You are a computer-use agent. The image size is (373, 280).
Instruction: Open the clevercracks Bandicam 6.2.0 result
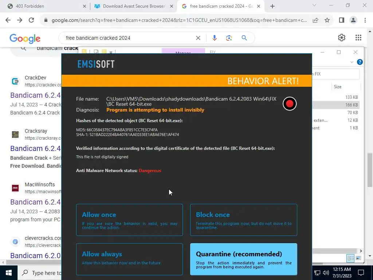(x=36, y=256)
